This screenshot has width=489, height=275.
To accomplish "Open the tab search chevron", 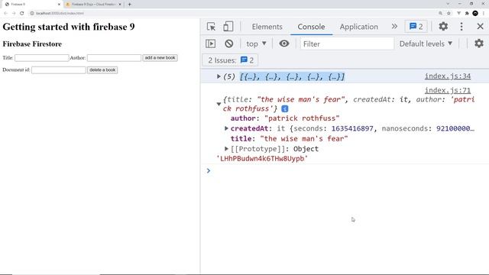I will pyautogui.click(x=448, y=4).
